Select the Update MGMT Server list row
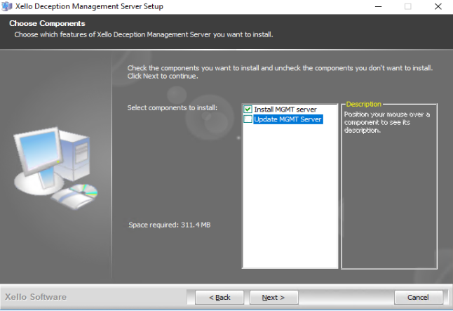 [288, 119]
